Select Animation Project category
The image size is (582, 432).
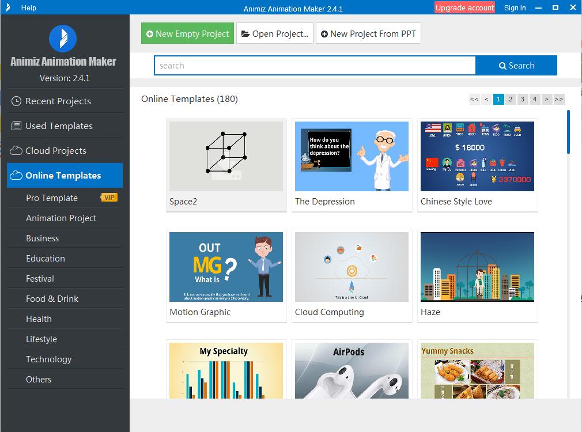[x=65, y=218]
